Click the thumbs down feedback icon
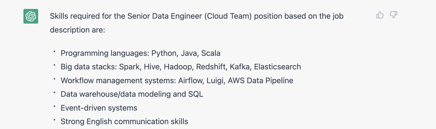 coord(393,15)
